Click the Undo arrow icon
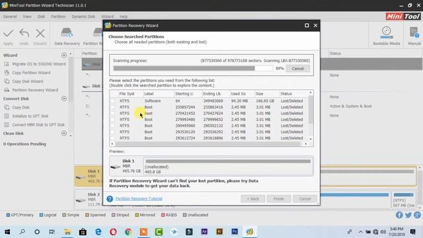The image size is (423, 238). pos(24,33)
